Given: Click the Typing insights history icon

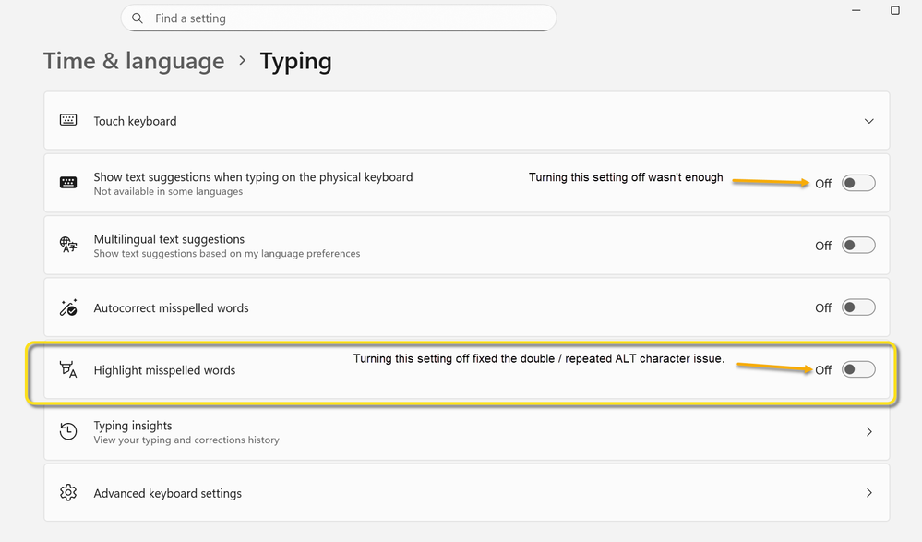Looking at the screenshot, I should (x=68, y=431).
